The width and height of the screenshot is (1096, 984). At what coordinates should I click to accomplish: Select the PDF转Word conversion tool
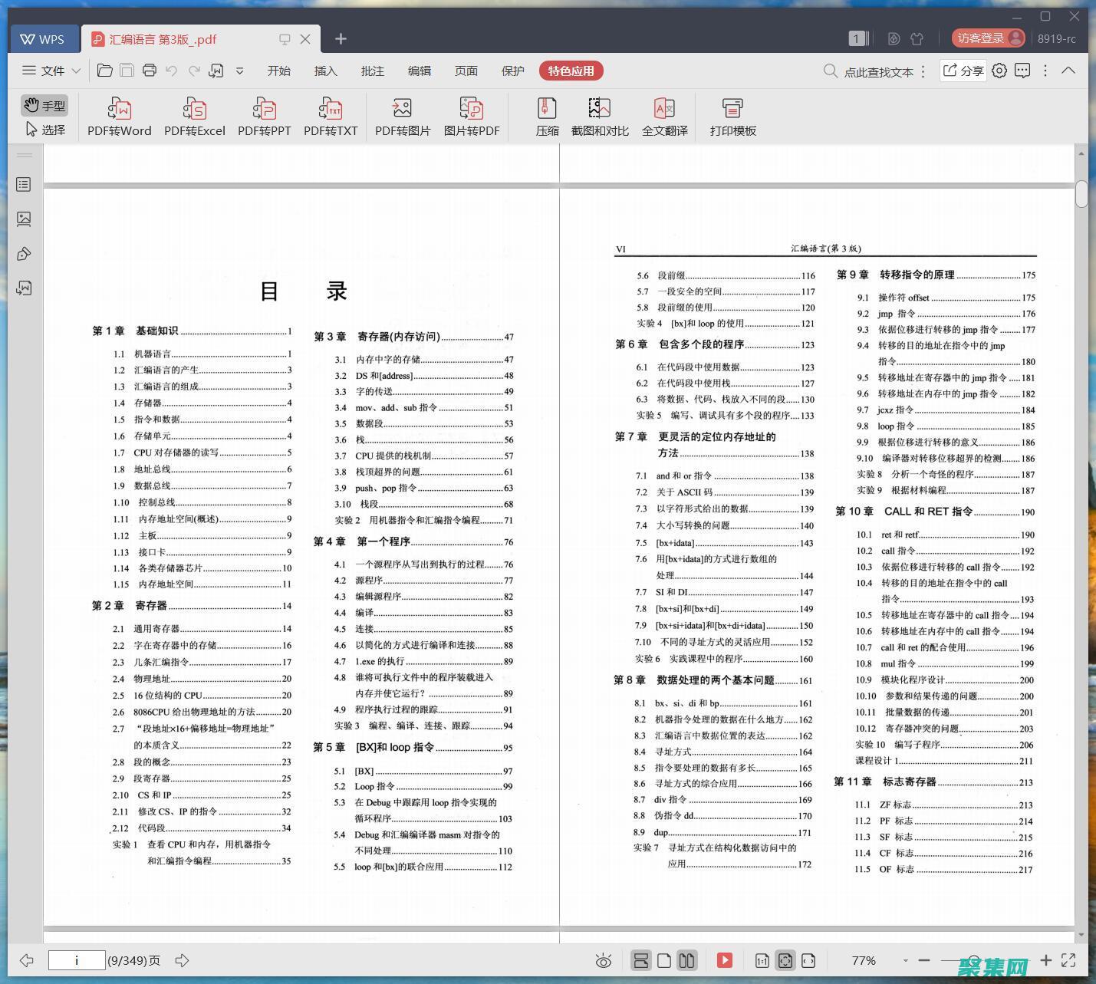pos(118,115)
